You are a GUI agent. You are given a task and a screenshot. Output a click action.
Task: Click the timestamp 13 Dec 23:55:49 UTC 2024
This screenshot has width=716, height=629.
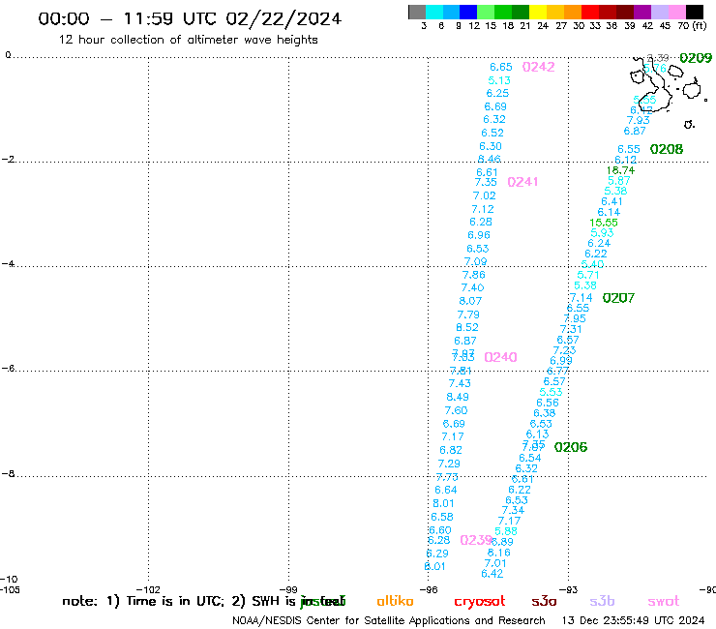pyautogui.click(x=633, y=620)
